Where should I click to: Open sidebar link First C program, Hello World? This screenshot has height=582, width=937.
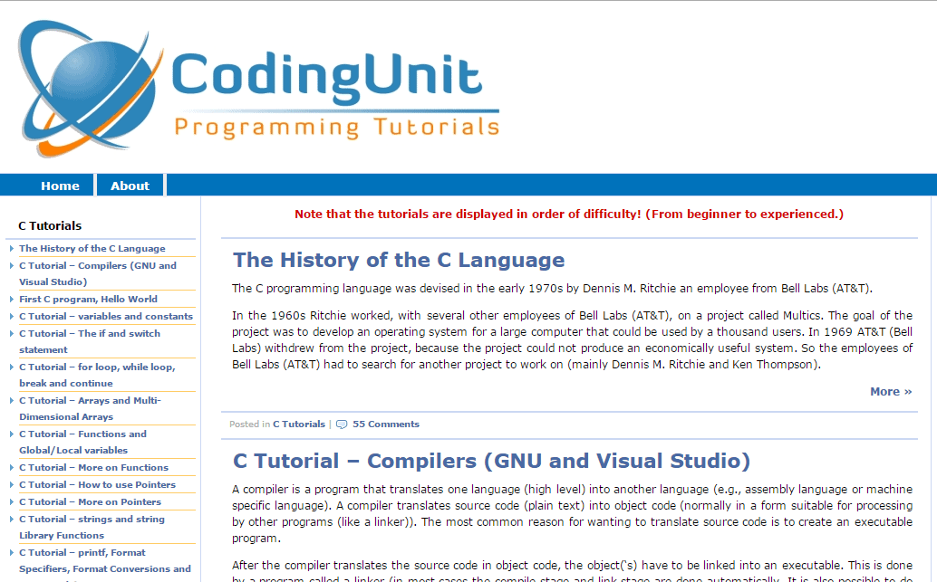(88, 299)
